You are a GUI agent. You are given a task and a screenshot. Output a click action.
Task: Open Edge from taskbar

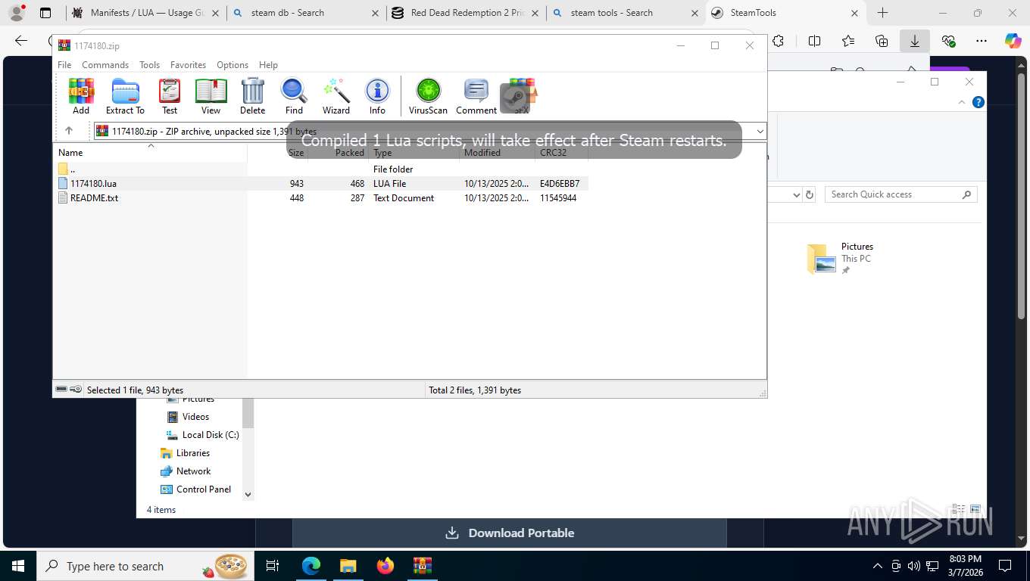coord(311,566)
